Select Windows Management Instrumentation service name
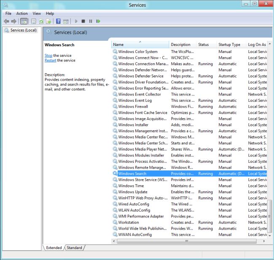274x260 pixels. [x=143, y=131]
